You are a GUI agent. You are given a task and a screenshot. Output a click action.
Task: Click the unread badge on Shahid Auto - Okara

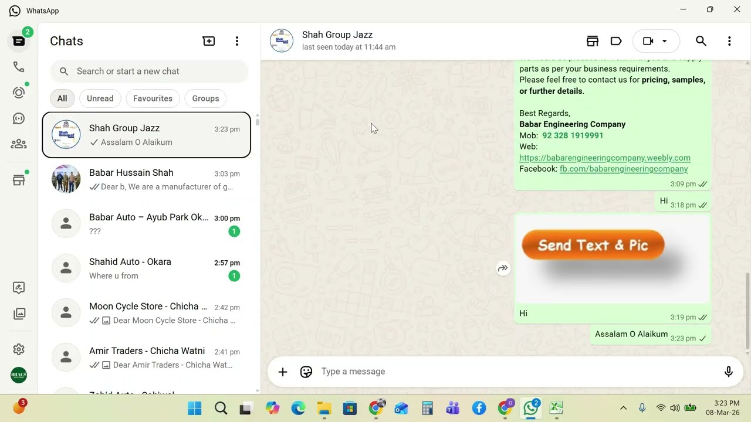point(234,275)
